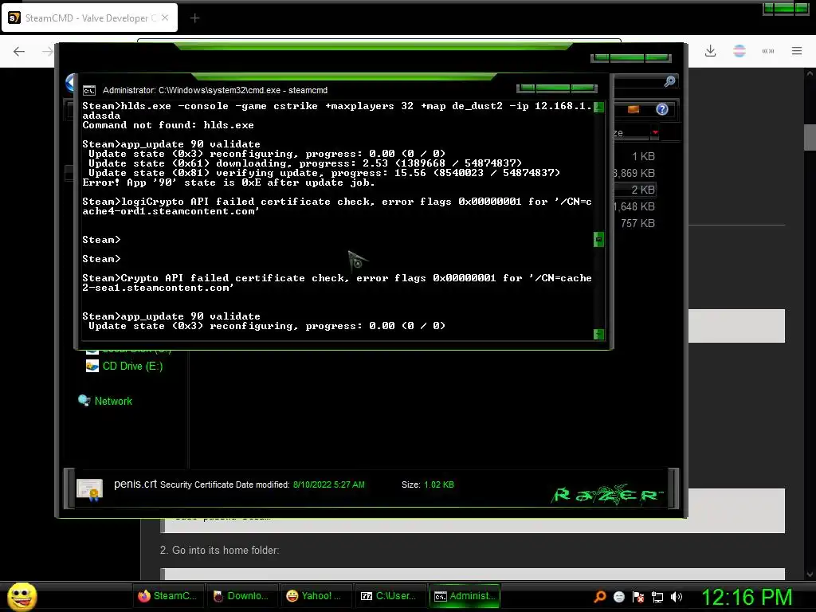This screenshot has width=816, height=612.
Task: Click the CD Drive (E:) disc icon
Action: pos(92,366)
